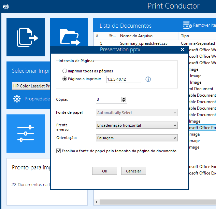This screenshot has height=209, width=216.
Task: Select the Páginas a imprimir radio button
Action: point(65,79)
